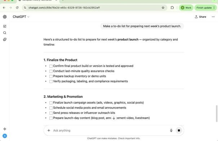Open the Chrome Work profile menu
Image resolution: width=218 pixels, height=141 pixels.
pyautogui.click(x=186, y=8)
